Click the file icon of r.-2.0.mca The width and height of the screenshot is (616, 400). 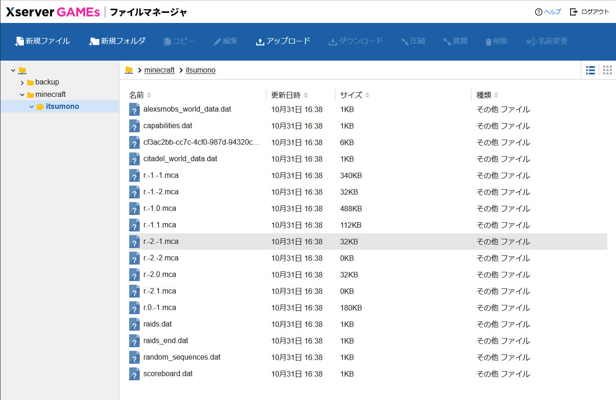(134, 275)
